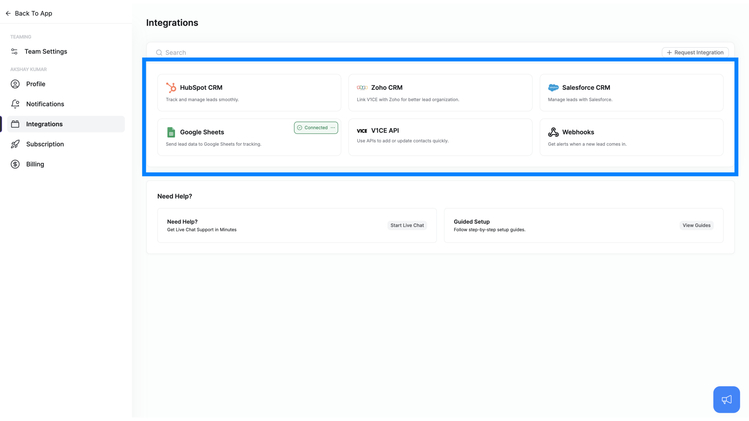The height and width of the screenshot is (421, 749).
Task: Click the megaphone icon in bottom right
Action: click(x=726, y=400)
